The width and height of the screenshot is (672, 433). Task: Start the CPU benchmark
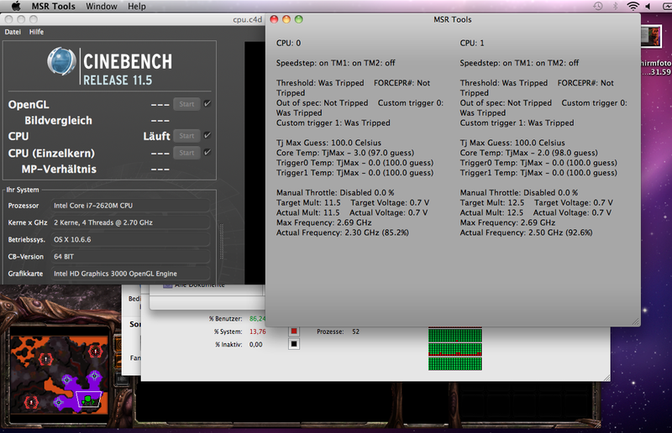click(x=186, y=136)
